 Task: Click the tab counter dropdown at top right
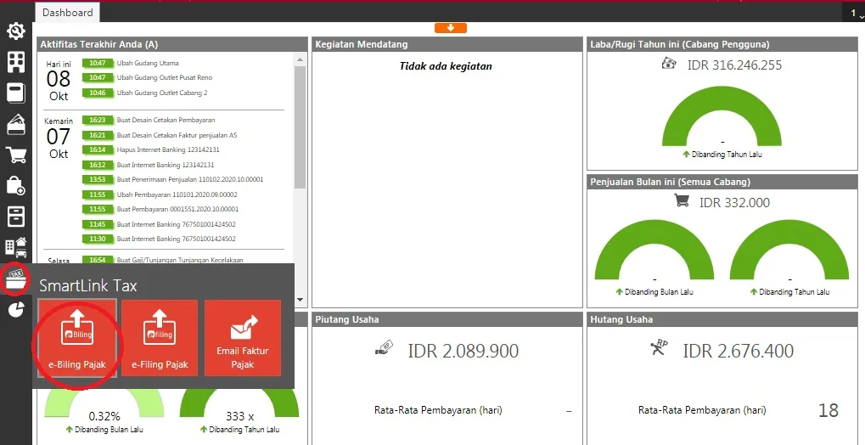(x=854, y=14)
